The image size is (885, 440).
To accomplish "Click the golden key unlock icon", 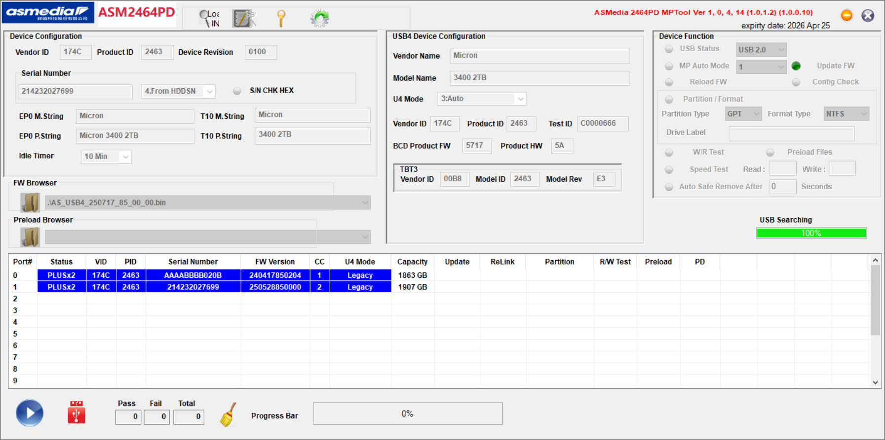I will coord(281,19).
